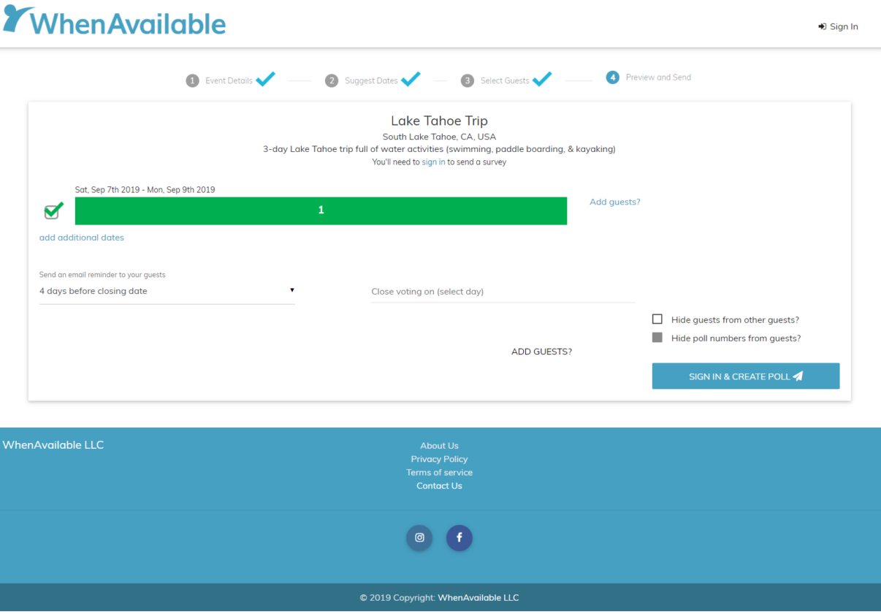Open Terms of service footer link
881x614 pixels.
[x=439, y=472]
